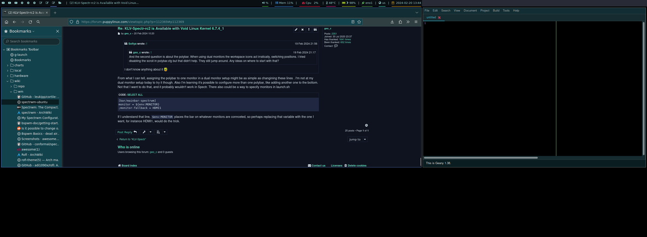List all Firefox tabs chevron
This screenshot has height=237, width=647.
point(417,12)
